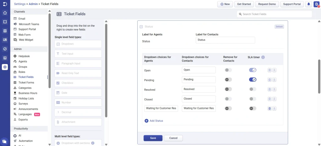Open Languages Beta menu item
Image resolution: width=321 pixels, height=146 pixels.
[x=25, y=114]
